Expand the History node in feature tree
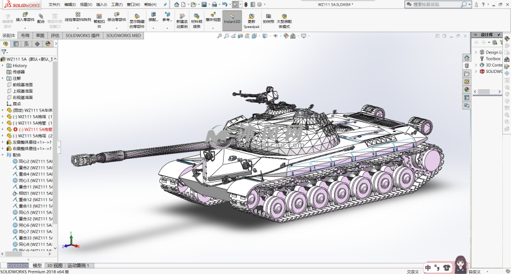Screen dimensions: 511x274 2,65
